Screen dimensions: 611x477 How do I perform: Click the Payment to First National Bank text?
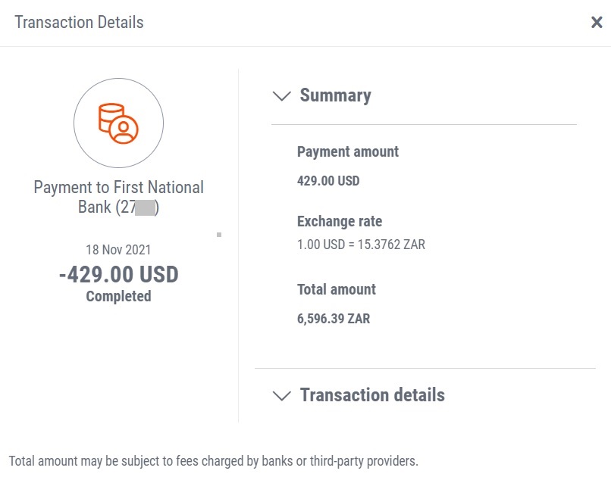pos(119,188)
